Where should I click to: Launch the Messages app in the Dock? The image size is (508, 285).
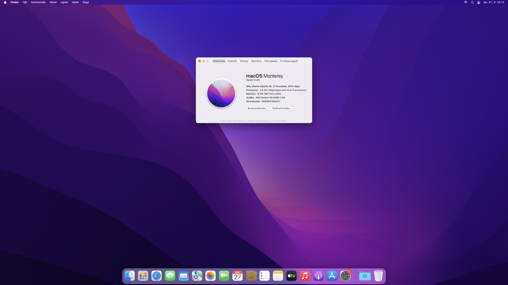click(x=170, y=276)
